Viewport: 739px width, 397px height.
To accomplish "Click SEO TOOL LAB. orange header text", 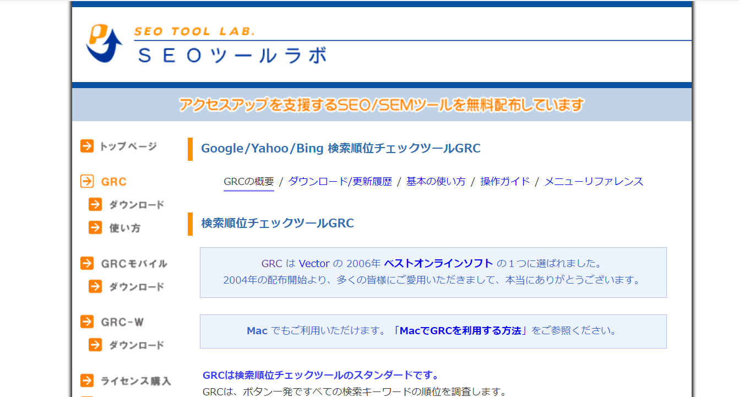I will click(194, 31).
